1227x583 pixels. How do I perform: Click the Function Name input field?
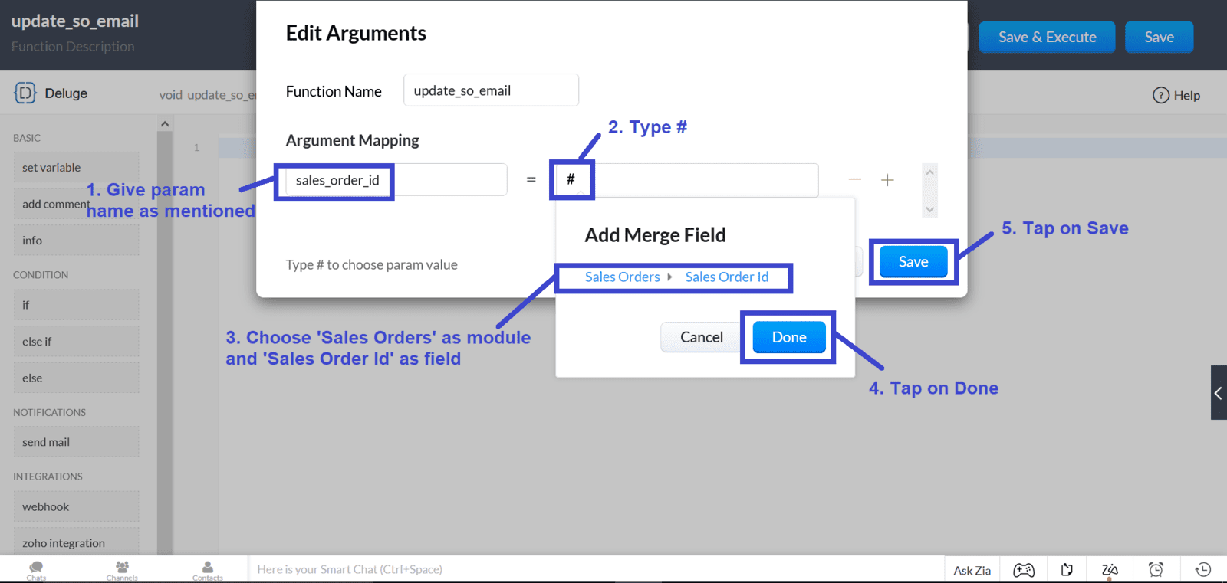[491, 90]
